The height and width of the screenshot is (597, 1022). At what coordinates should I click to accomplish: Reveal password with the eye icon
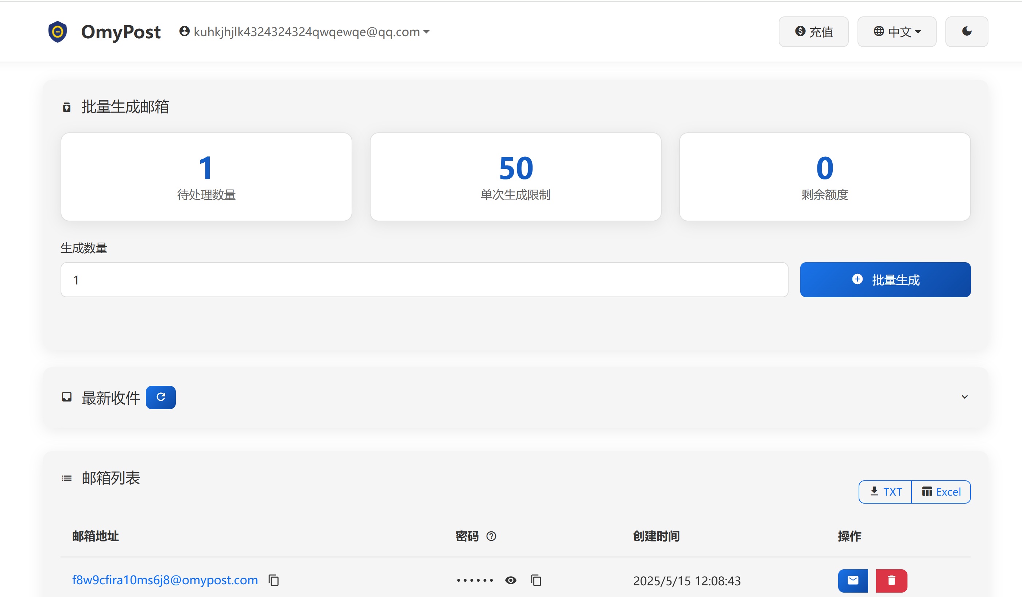click(511, 580)
